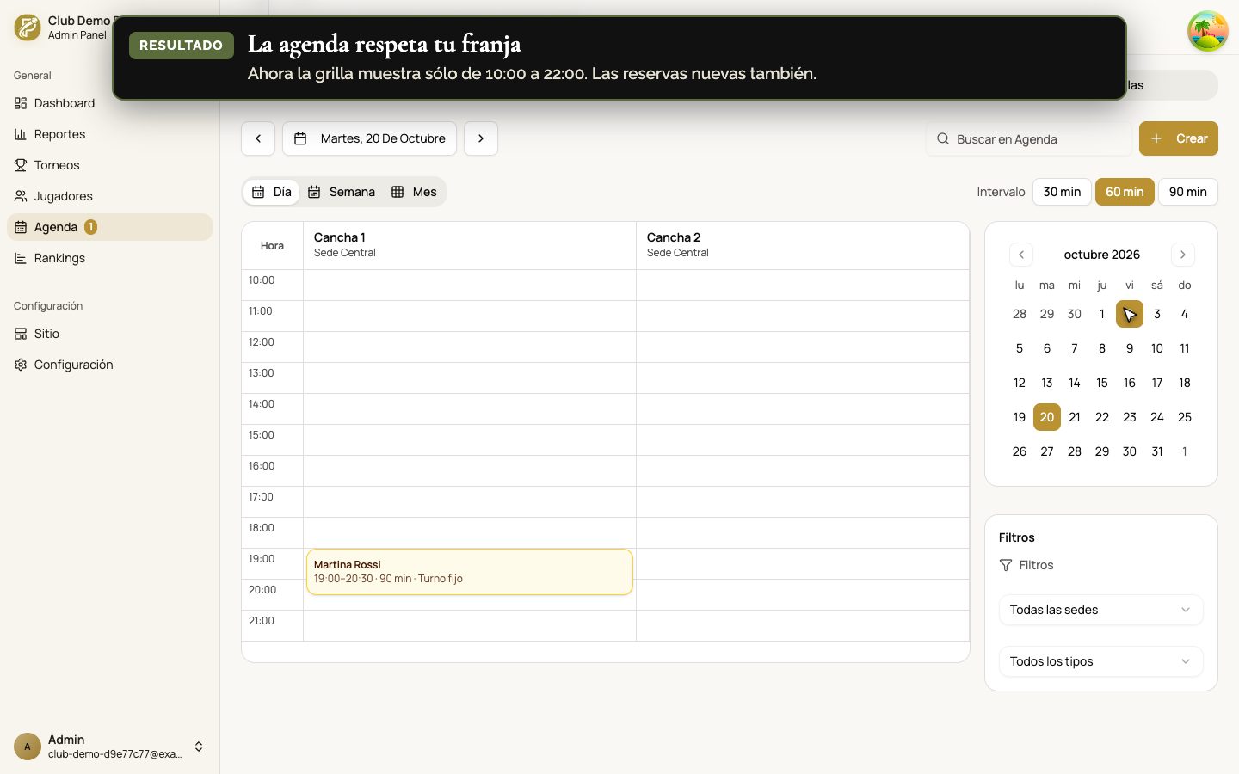Open Todos los tipos dropdown
The height and width of the screenshot is (774, 1239).
point(1101,661)
